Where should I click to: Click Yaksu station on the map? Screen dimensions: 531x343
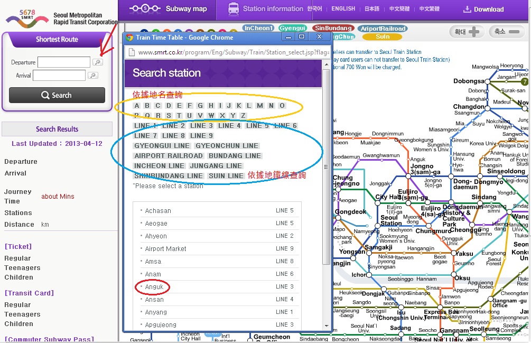tap(454, 253)
